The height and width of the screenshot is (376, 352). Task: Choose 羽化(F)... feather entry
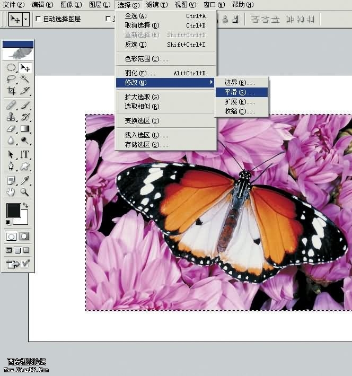point(165,73)
